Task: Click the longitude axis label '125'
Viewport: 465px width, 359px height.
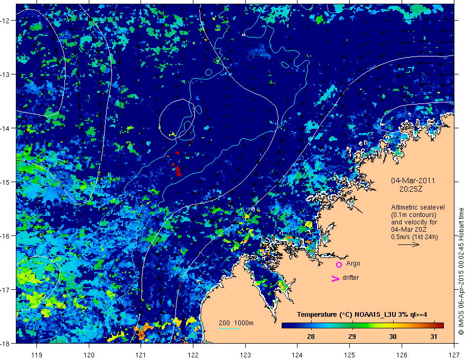Action: 350,355
